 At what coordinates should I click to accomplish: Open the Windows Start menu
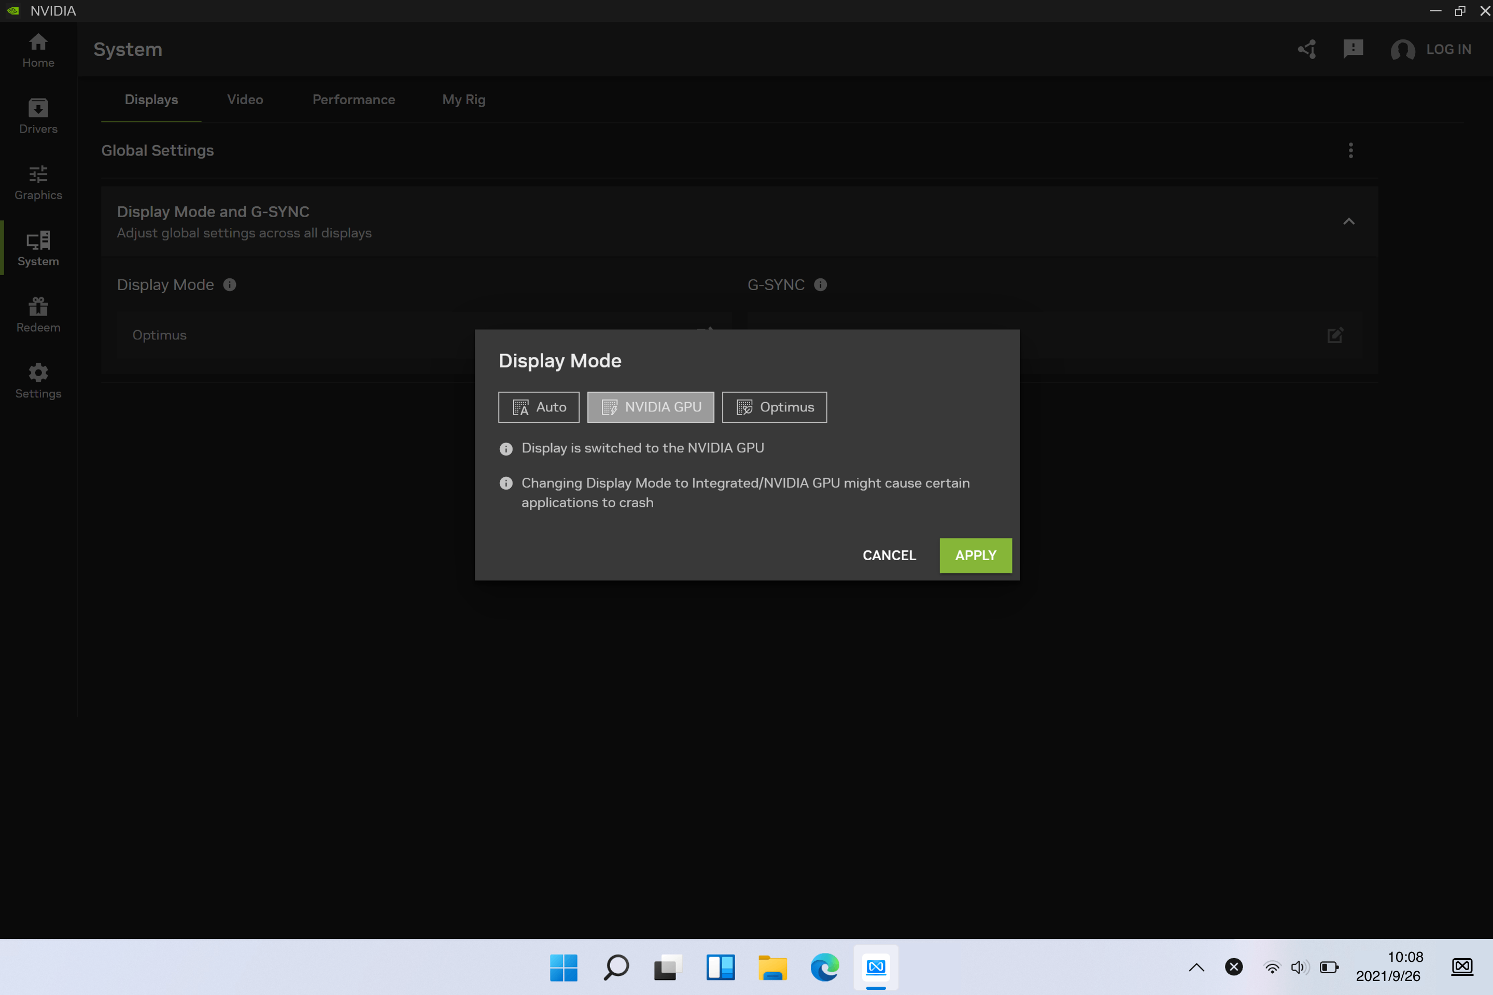(x=563, y=968)
